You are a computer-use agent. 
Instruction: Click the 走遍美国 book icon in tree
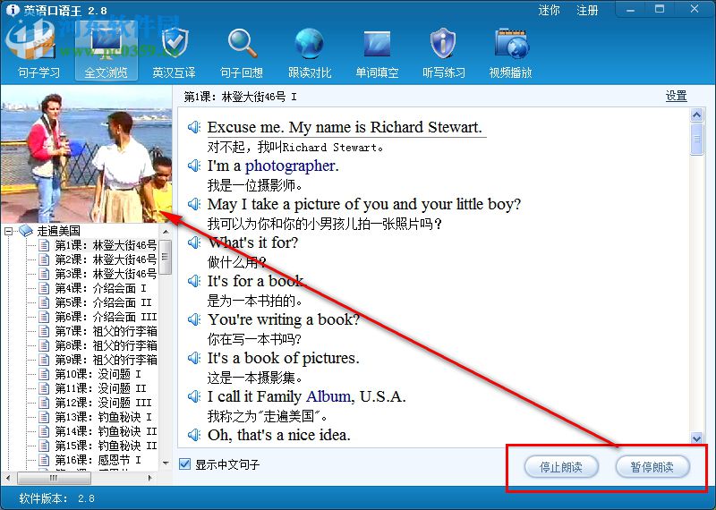26,231
